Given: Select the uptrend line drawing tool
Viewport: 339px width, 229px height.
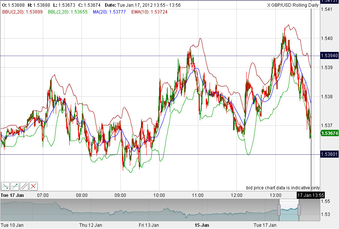Looking at the screenshot, I should [15, 186].
